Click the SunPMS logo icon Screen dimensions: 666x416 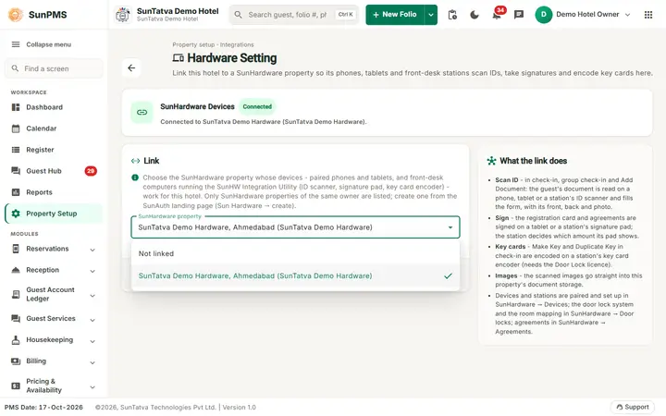[x=16, y=15]
